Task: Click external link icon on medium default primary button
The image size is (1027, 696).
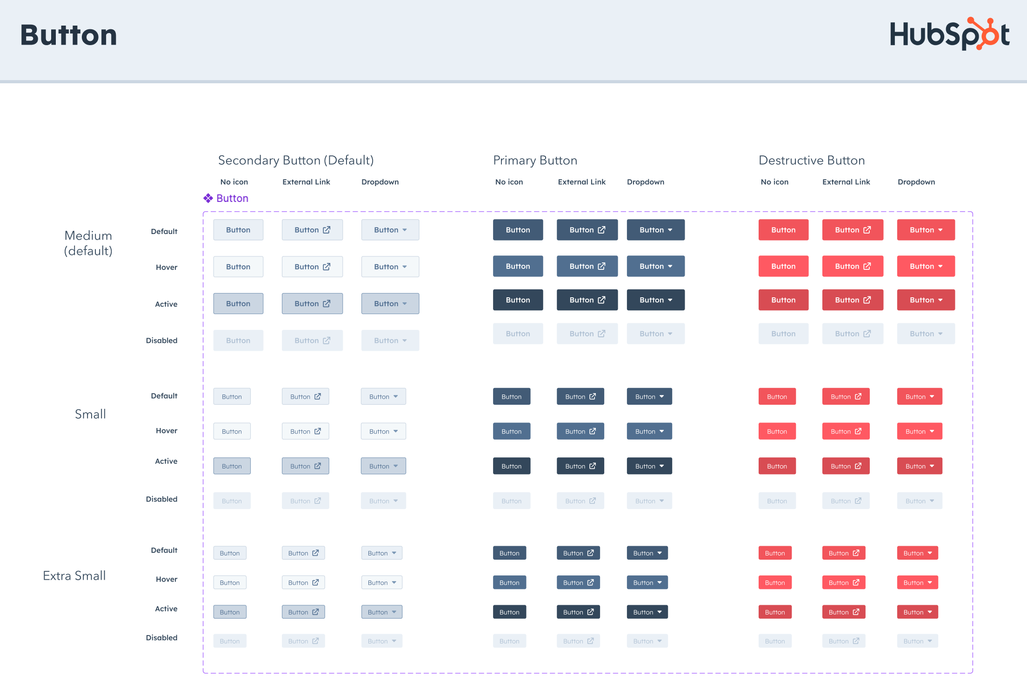Action: [x=601, y=230]
